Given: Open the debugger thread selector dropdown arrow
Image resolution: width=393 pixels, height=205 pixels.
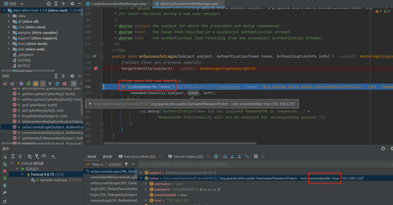Looking at the screenshot, I should coord(133,165).
